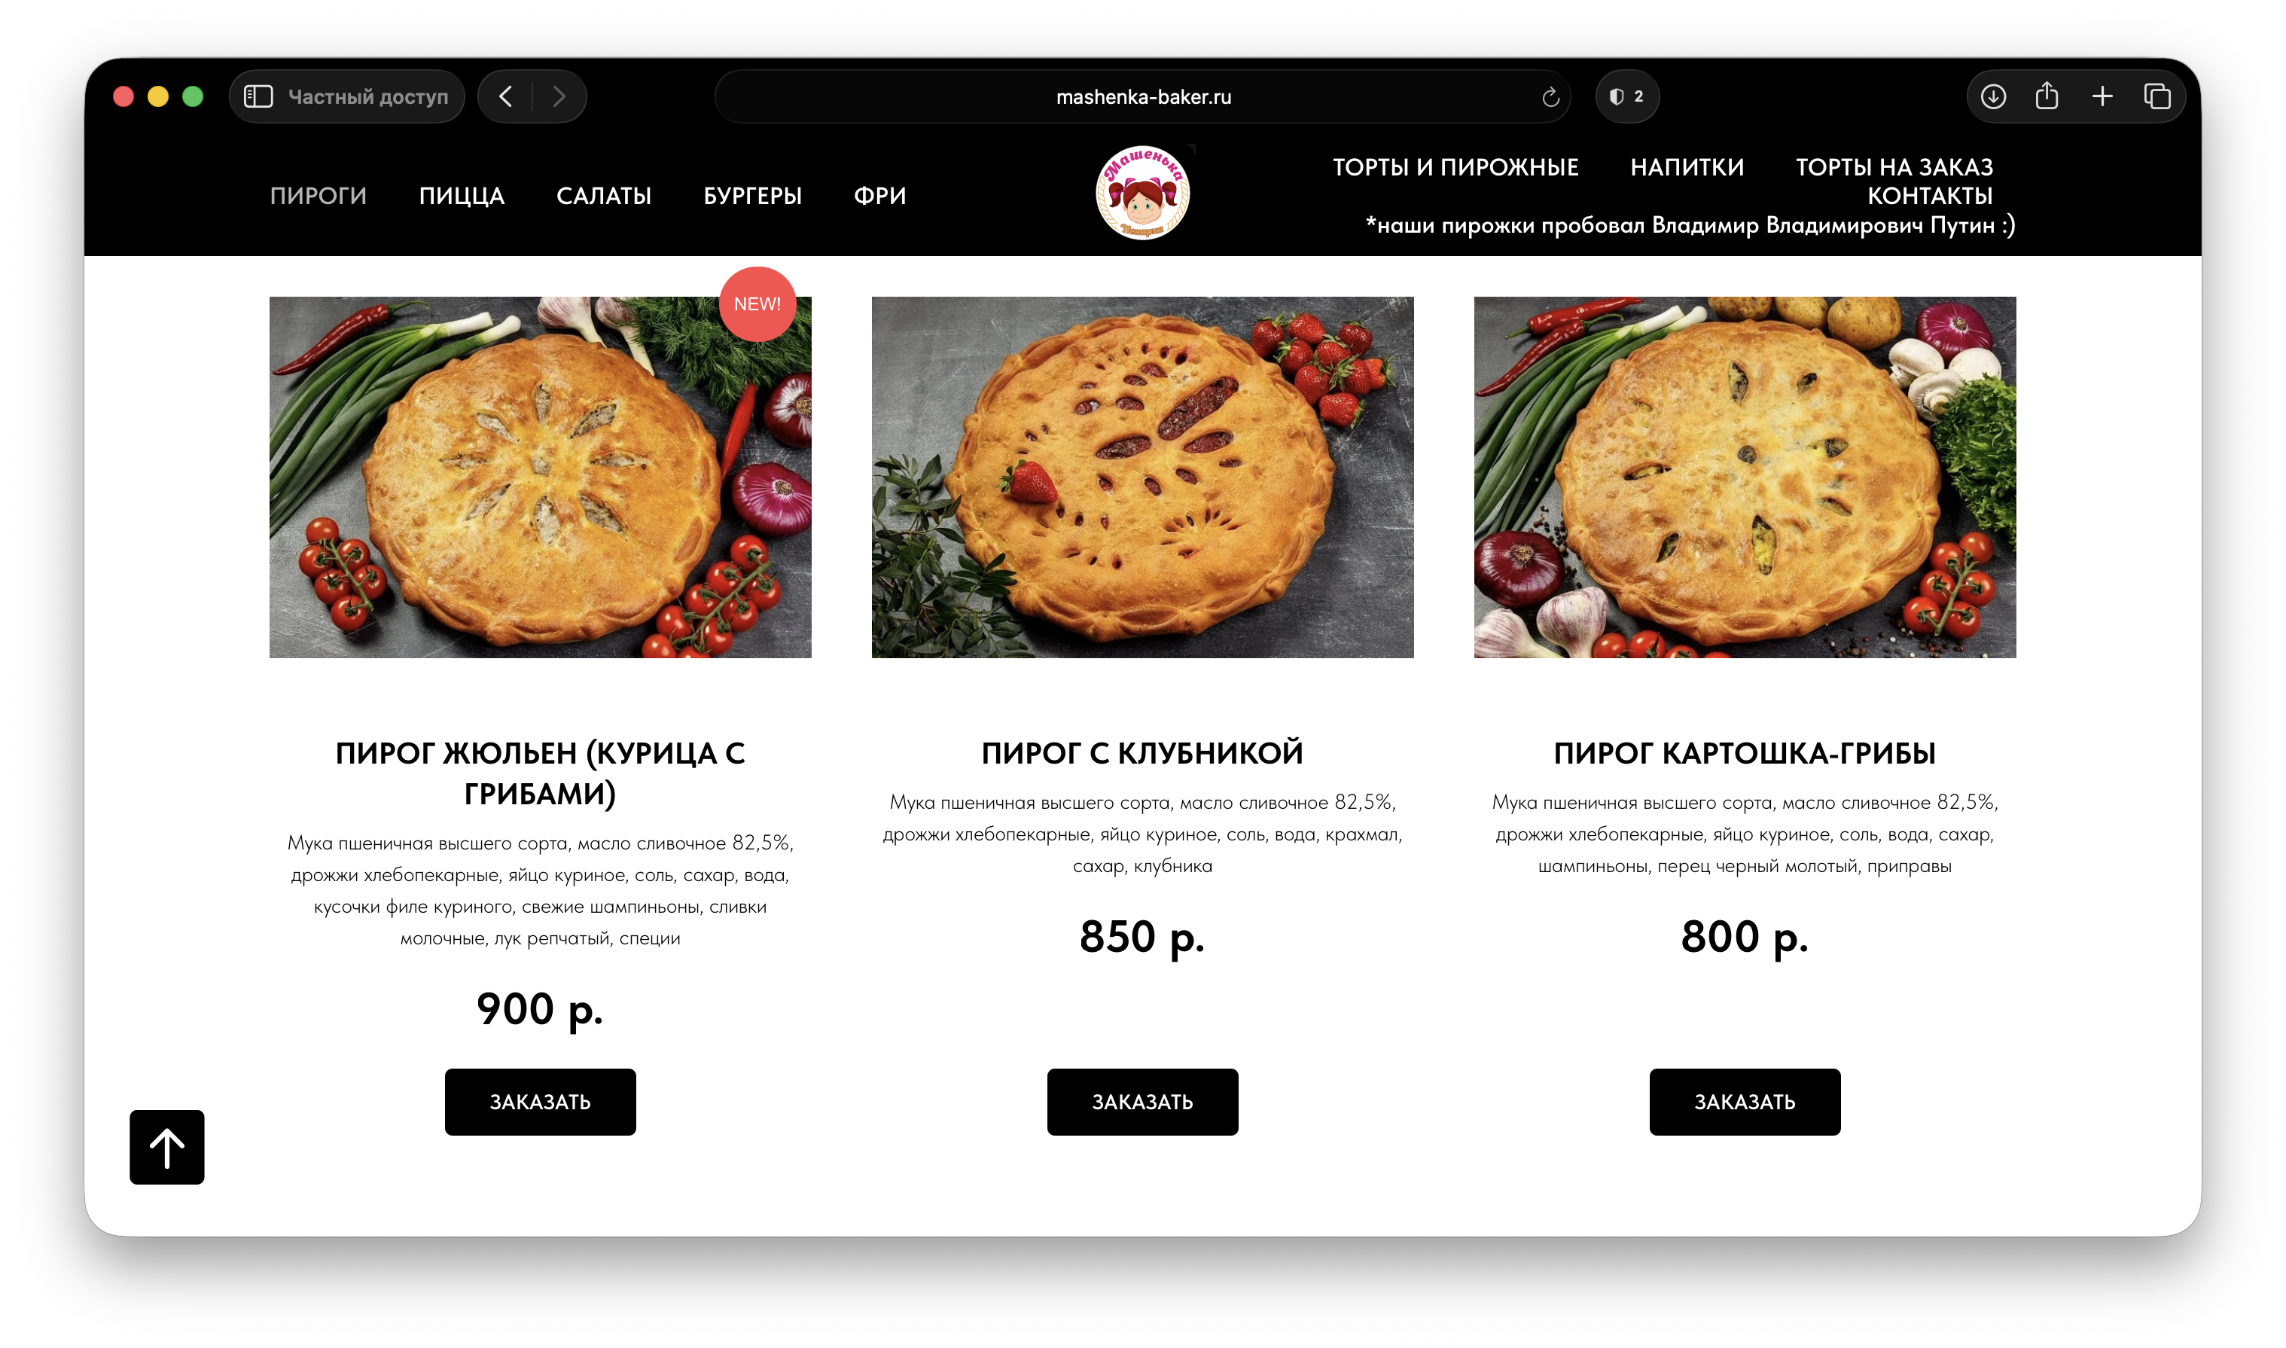
Task: Add a new tab with the plus icon
Action: (x=2102, y=96)
